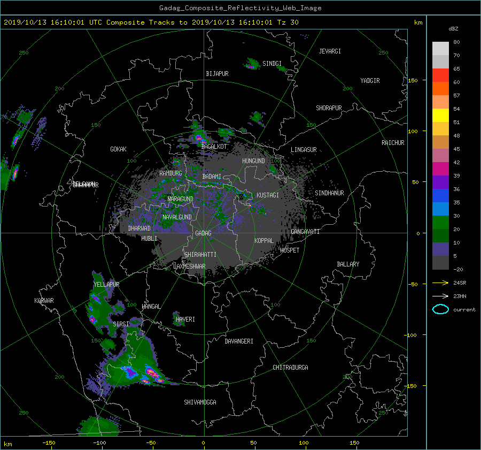Click the YELLAPUR city label
This screenshot has width=481, height=450.
[107, 285]
